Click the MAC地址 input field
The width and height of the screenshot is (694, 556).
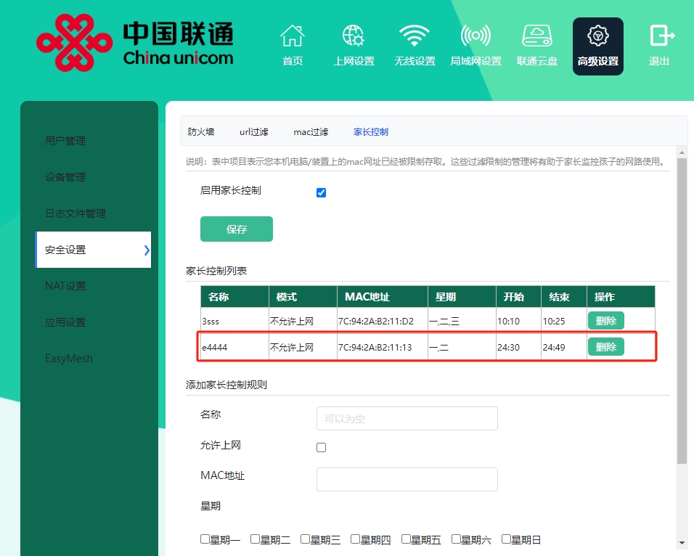tap(407, 479)
